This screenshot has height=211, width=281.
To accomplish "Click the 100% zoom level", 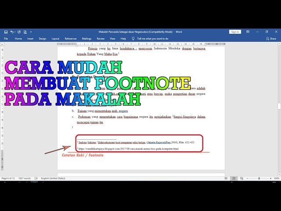I will (277, 178).
